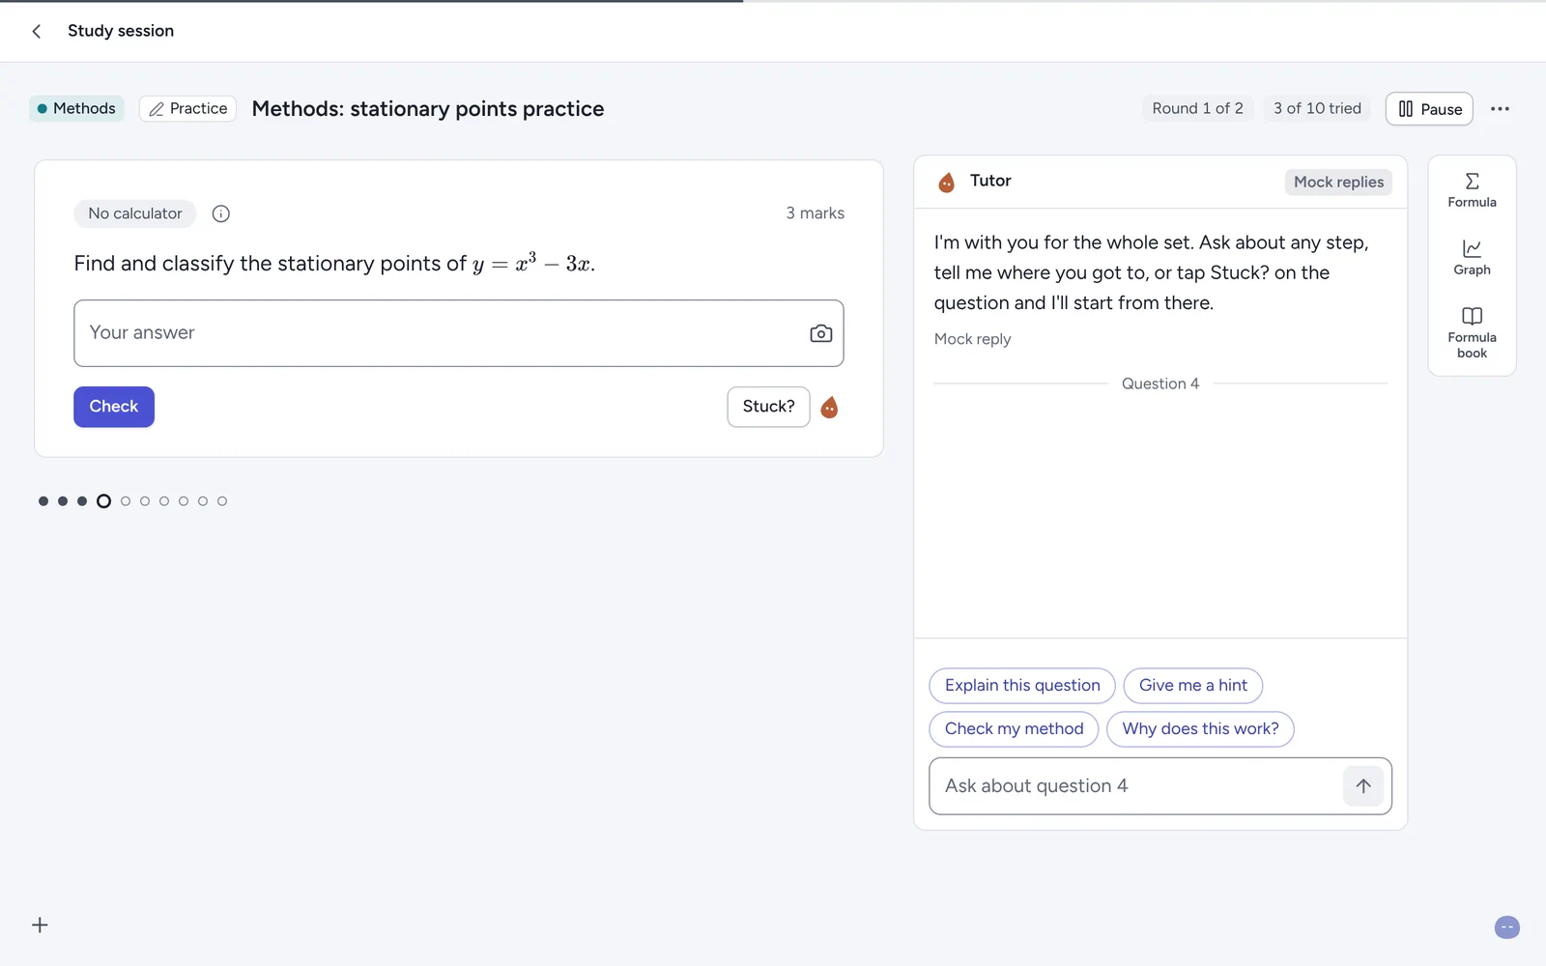The image size is (1546, 966).
Task: Click the Mock replies badge
Action: point(1338,183)
